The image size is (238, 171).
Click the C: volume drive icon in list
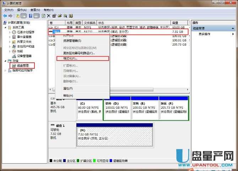point(51,27)
